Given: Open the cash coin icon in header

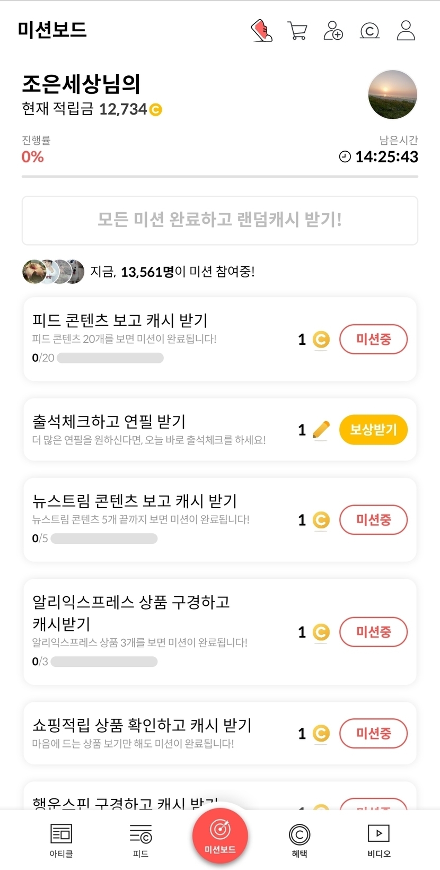Looking at the screenshot, I should click(x=369, y=31).
